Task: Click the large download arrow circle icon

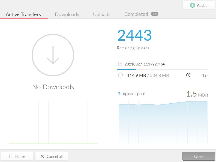Action: point(53,55)
